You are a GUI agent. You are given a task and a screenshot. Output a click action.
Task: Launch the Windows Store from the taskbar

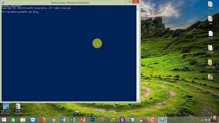click(13, 120)
